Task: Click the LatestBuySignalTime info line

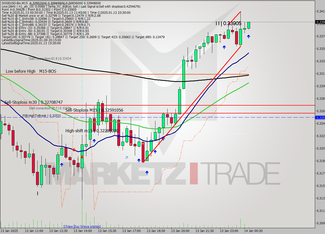Action: point(31,40)
